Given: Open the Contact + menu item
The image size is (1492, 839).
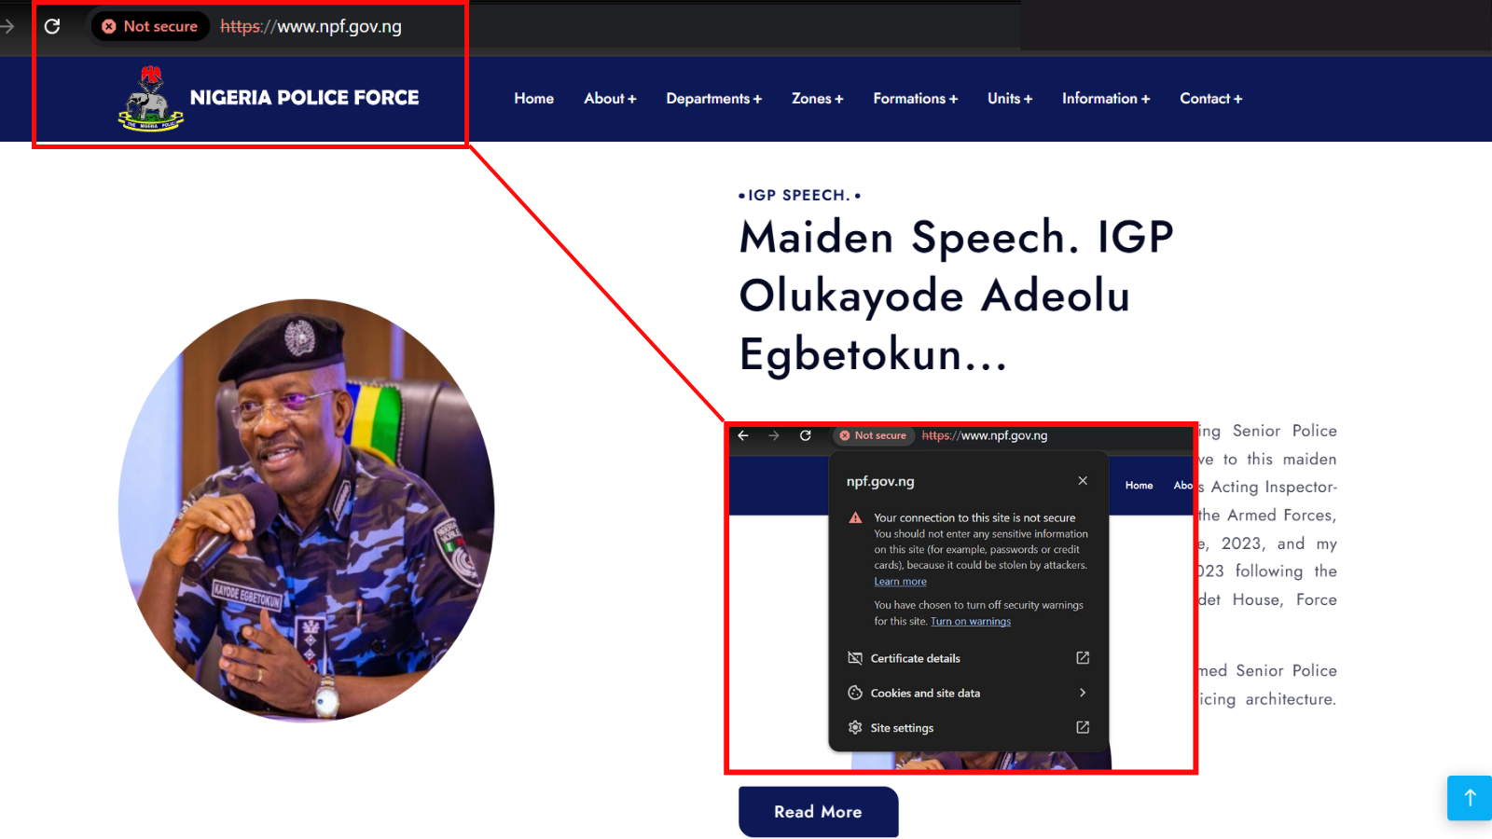Looking at the screenshot, I should [1210, 99].
